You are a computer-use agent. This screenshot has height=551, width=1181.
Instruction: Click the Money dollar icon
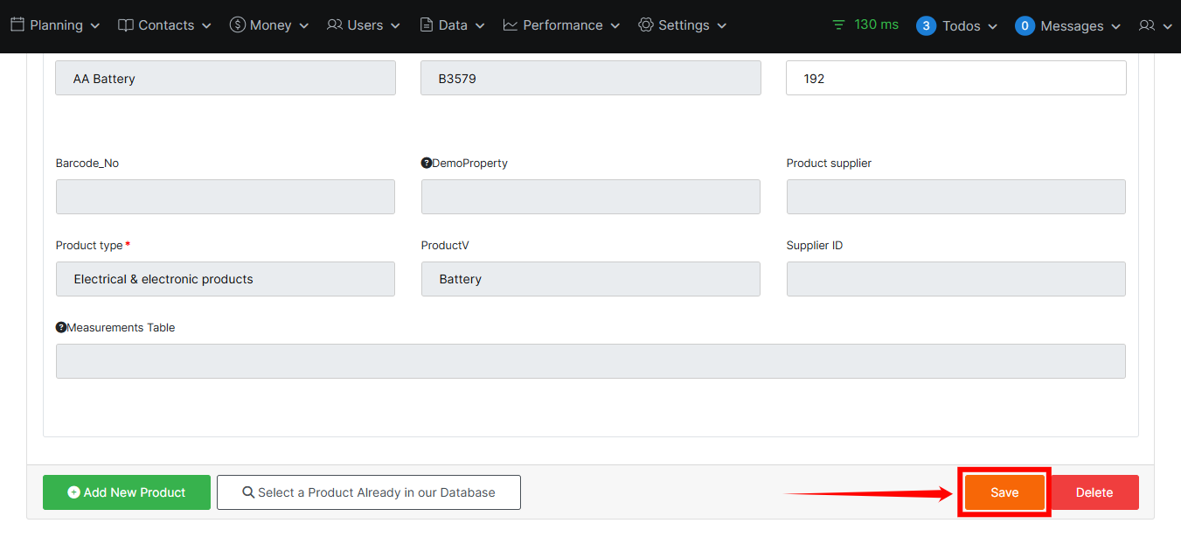pos(237,25)
